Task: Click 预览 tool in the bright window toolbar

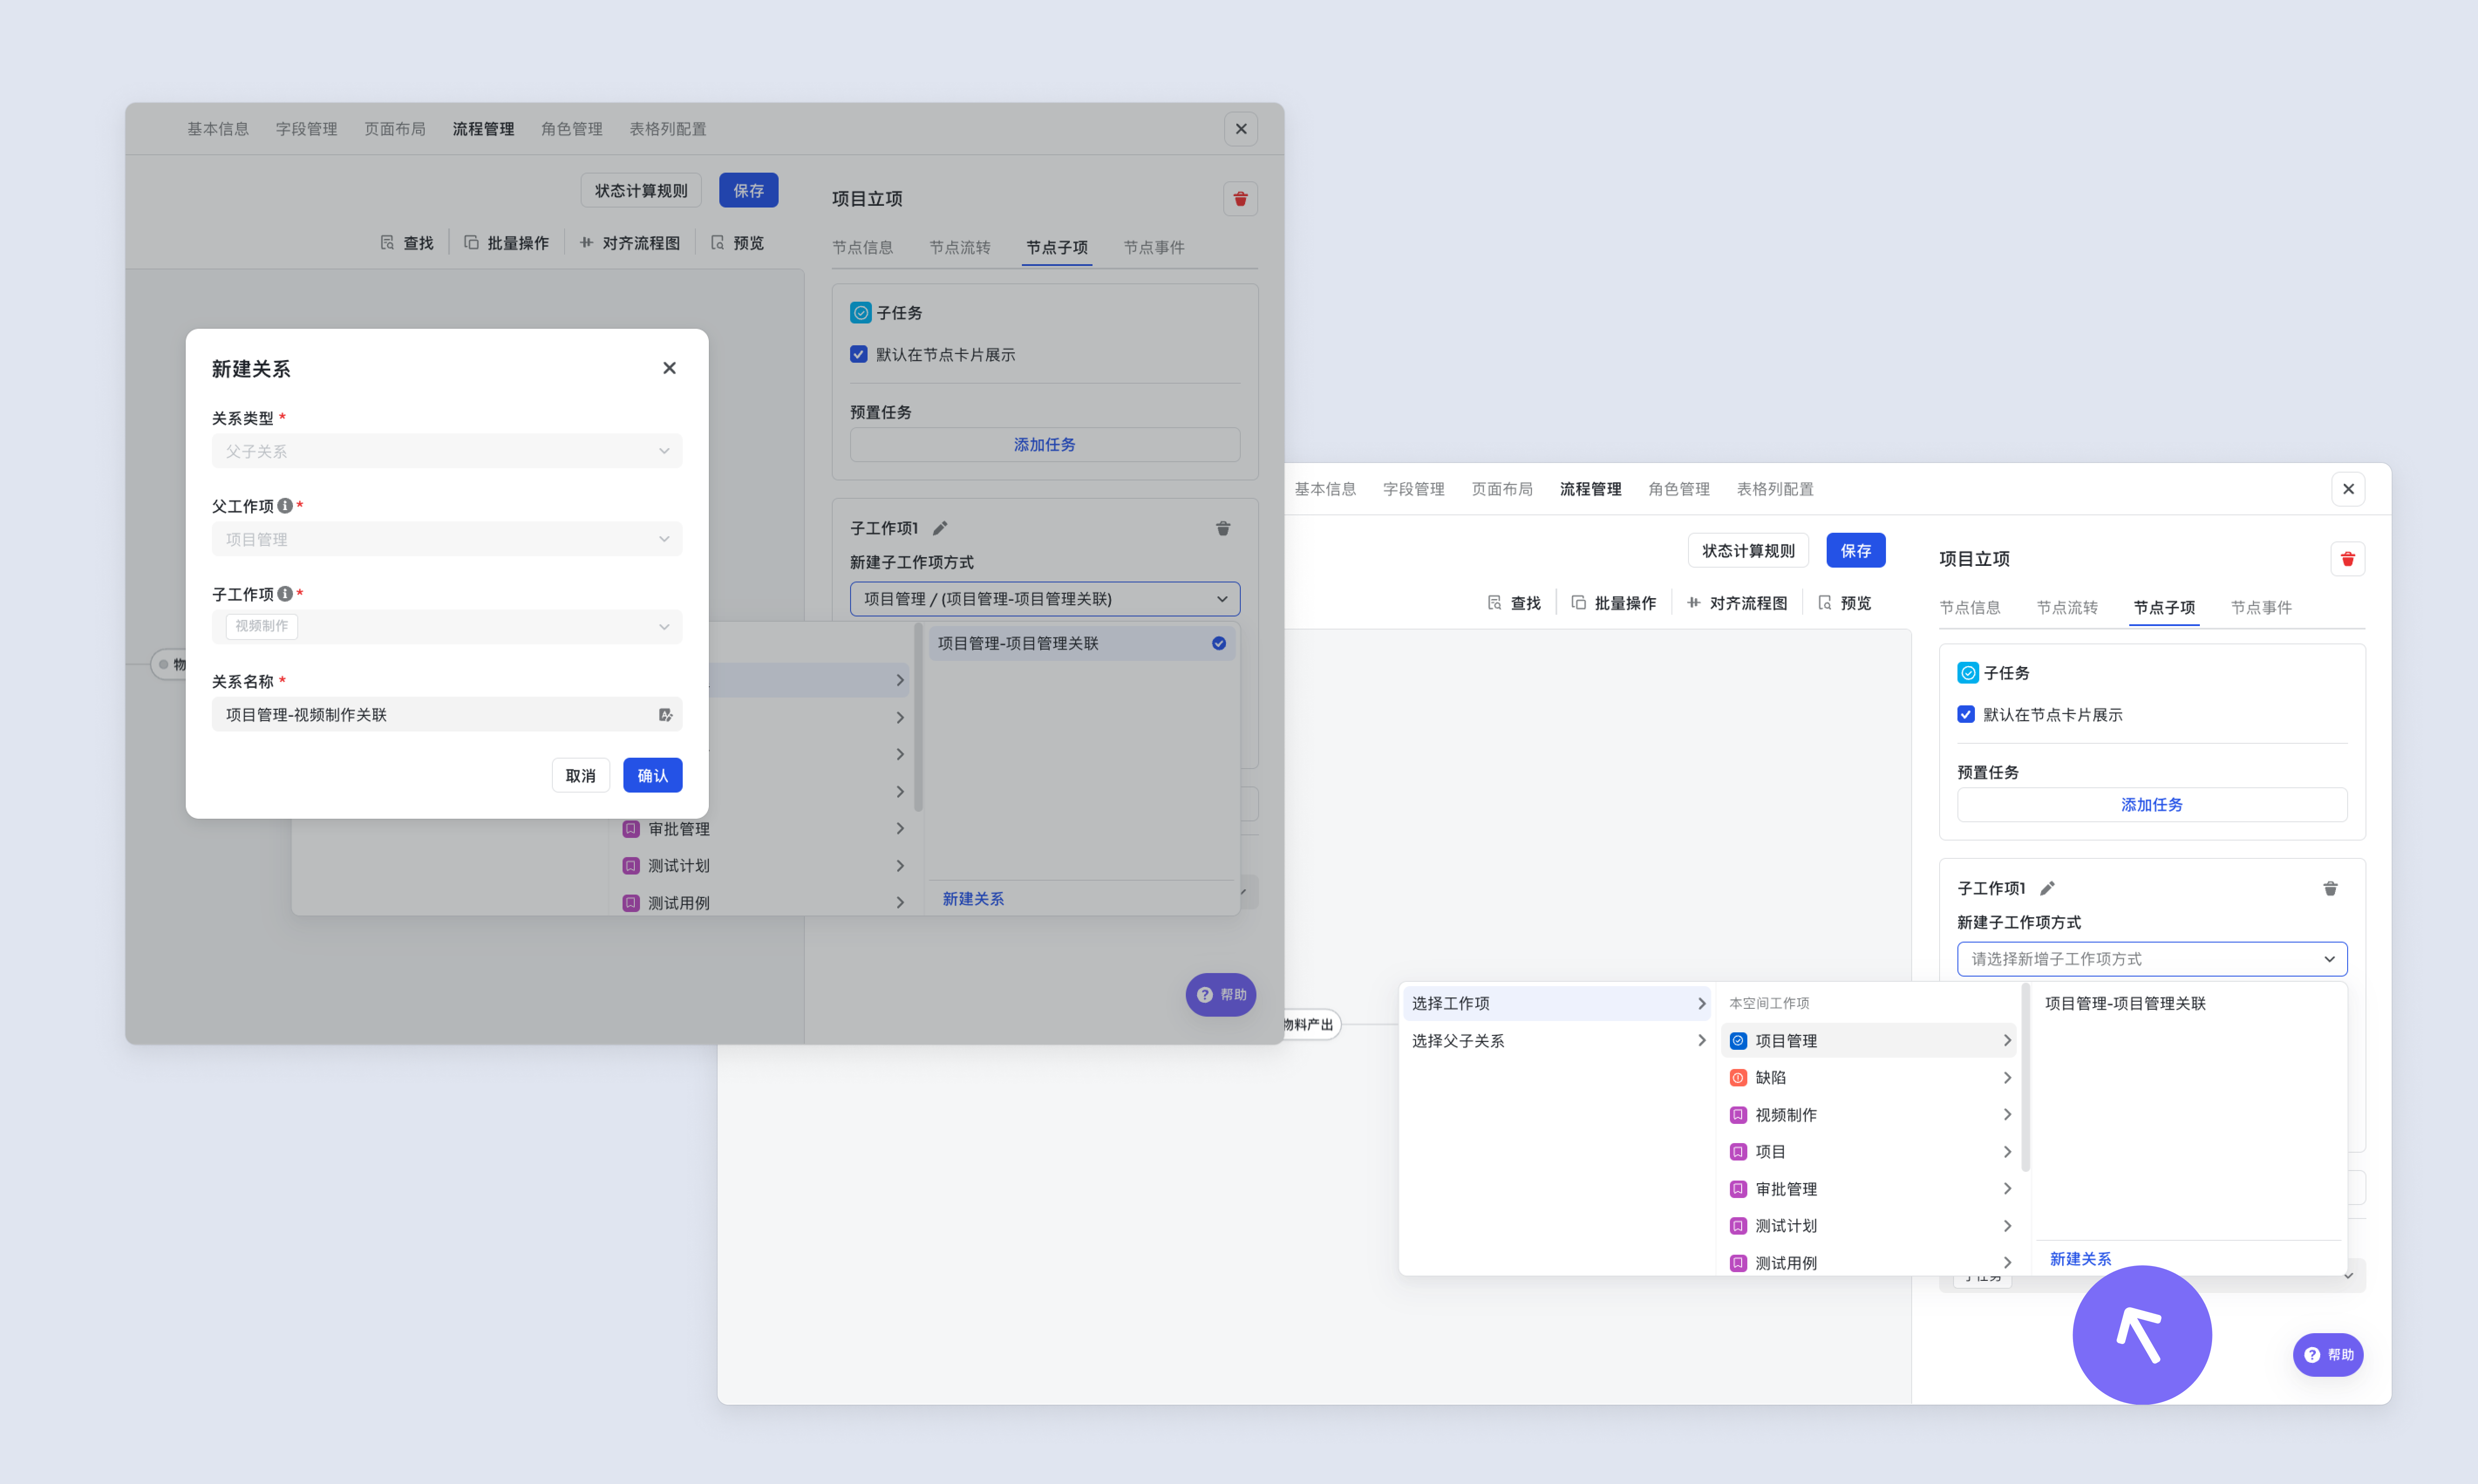Action: (1844, 603)
